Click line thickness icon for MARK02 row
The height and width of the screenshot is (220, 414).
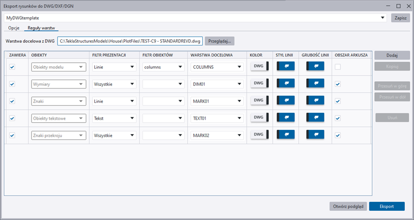[316, 135]
